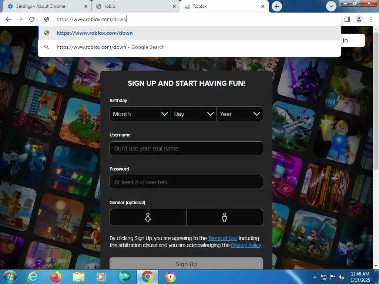This screenshot has height=284, width=379.
Task: Close the Settings - About Chrome tab
Action: pos(85,7)
